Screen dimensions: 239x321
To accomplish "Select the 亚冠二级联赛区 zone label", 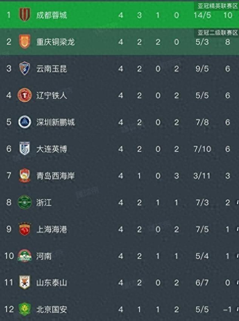I will (x=217, y=33).
